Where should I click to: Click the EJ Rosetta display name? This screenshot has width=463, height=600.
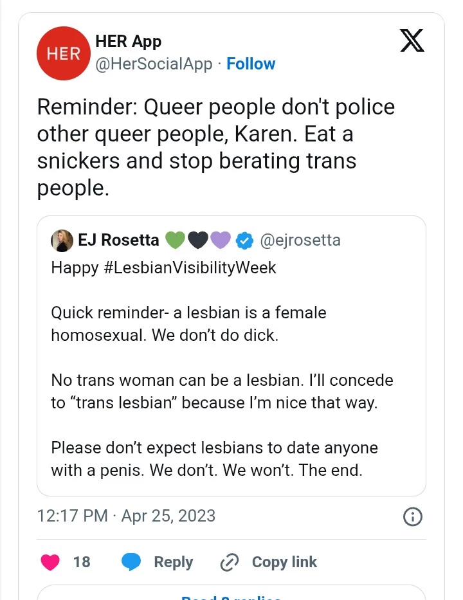[x=118, y=241]
